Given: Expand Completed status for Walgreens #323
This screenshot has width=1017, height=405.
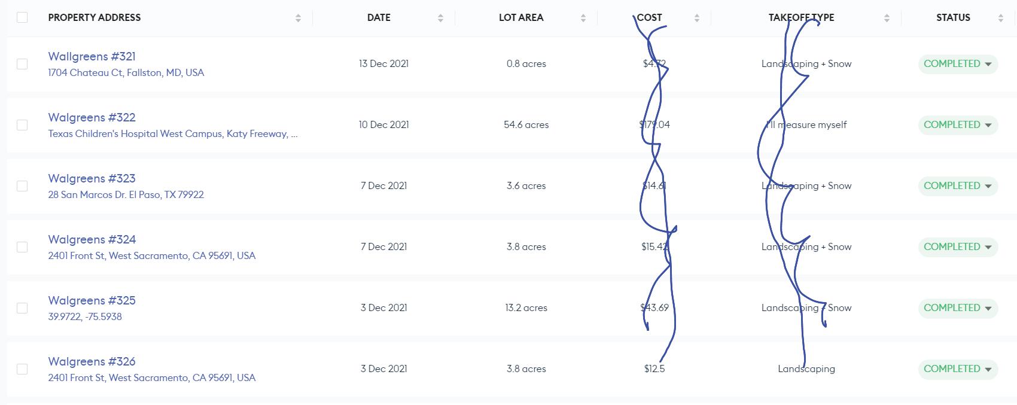Looking at the screenshot, I should point(988,186).
